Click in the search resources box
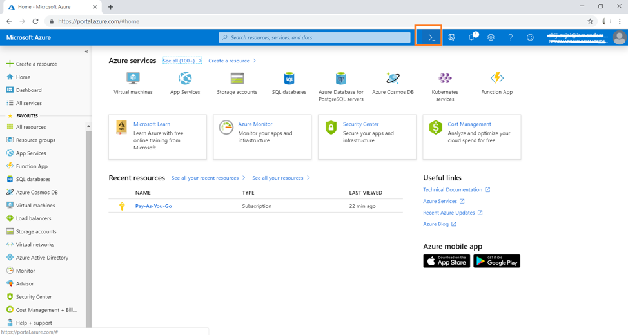The image size is (628, 335). click(x=316, y=37)
